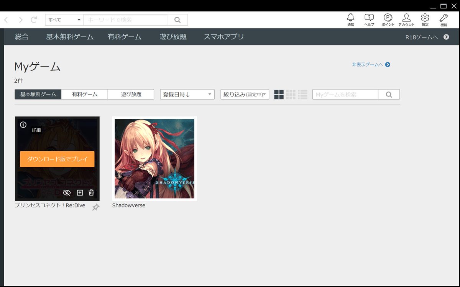This screenshot has width=460, height=287.
Task: Click the Shadowverse title text
Action: [x=129, y=205]
